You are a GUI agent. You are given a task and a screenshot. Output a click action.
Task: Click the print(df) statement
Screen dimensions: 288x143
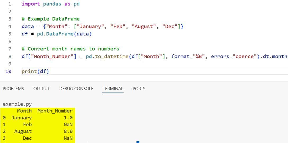coord(35,71)
